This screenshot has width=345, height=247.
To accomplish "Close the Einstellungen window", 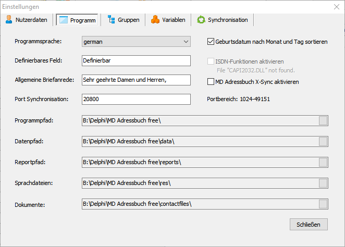I will click(337, 7).
